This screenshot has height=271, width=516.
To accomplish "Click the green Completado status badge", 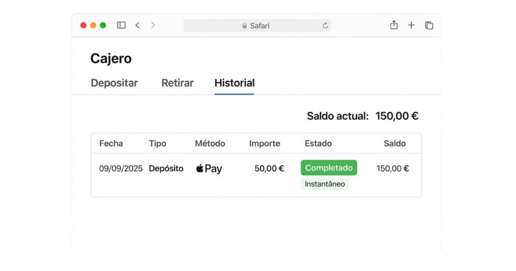I will tap(329, 168).
